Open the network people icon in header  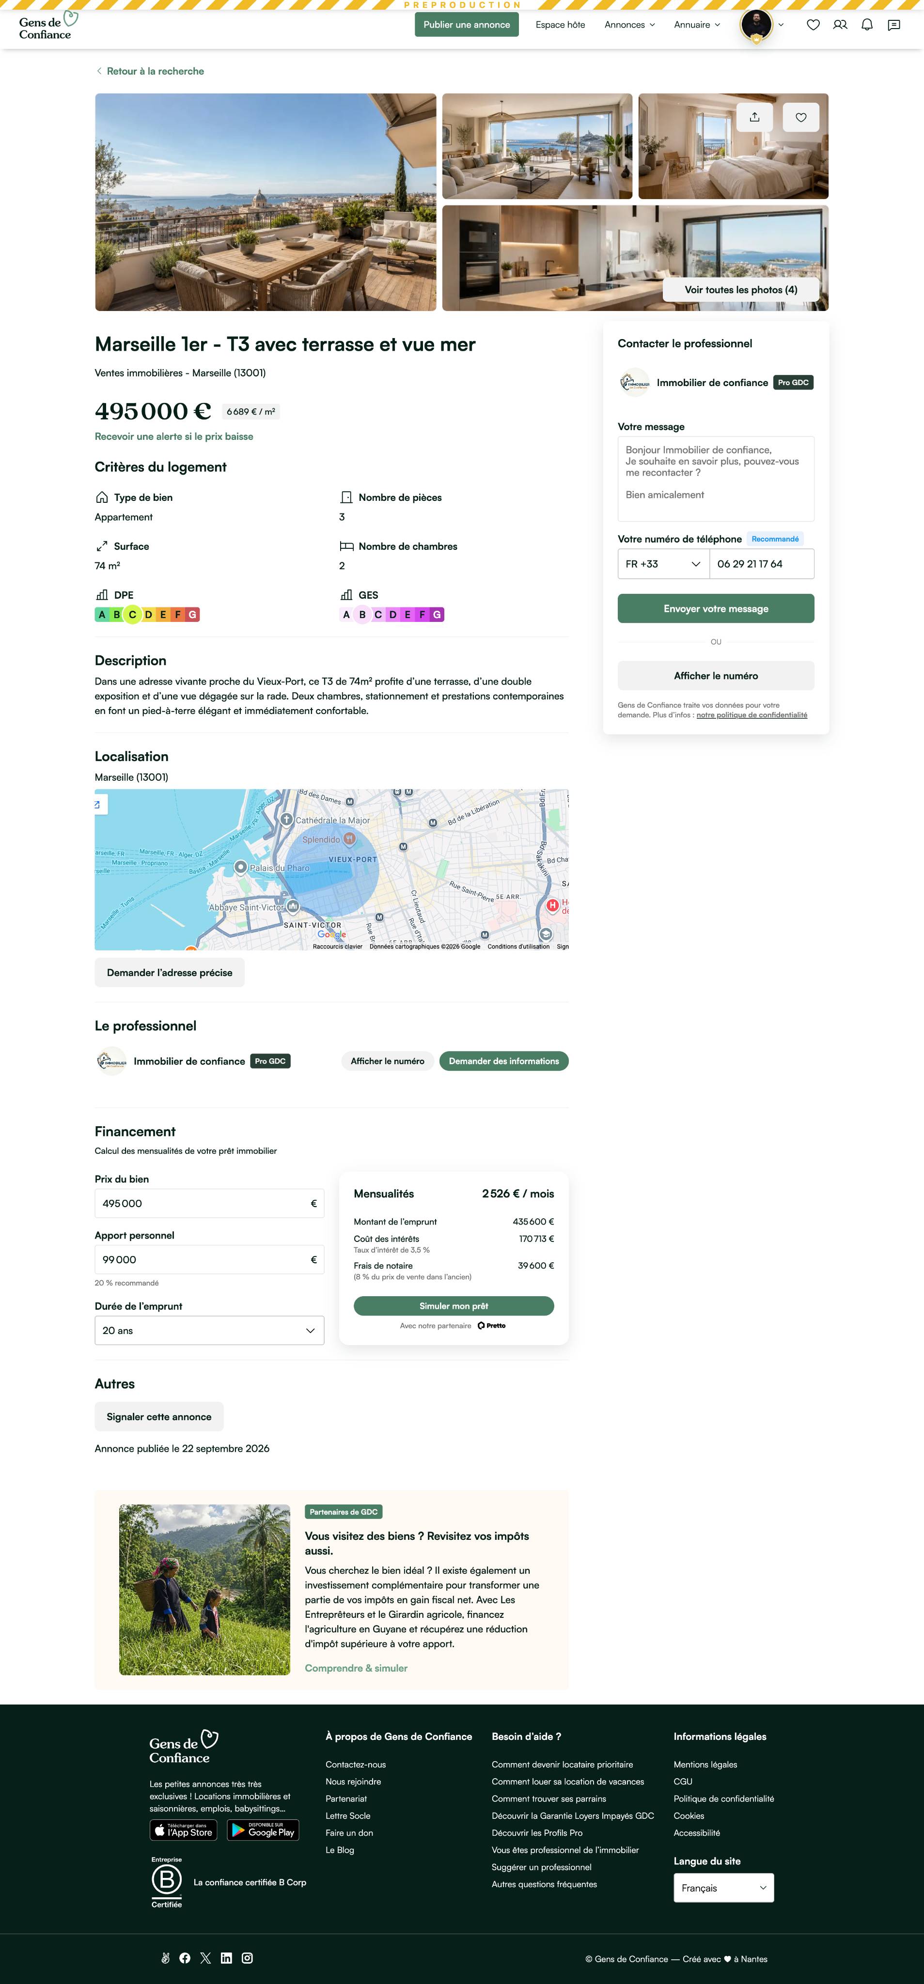(x=840, y=25)
